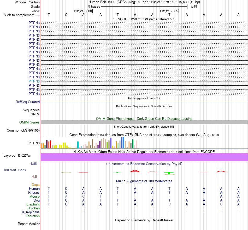The height and width of the screenshot is (230, 248).
Task: Click the light-blue highlighted PTPN3 transcript label
Action: coord(34,81)
